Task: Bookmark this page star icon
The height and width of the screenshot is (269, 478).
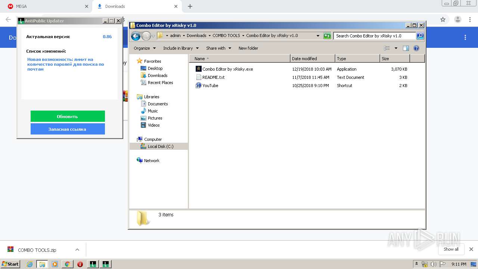Action: 443,19
